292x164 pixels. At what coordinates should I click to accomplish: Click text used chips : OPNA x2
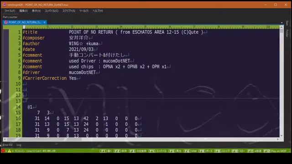94,67
